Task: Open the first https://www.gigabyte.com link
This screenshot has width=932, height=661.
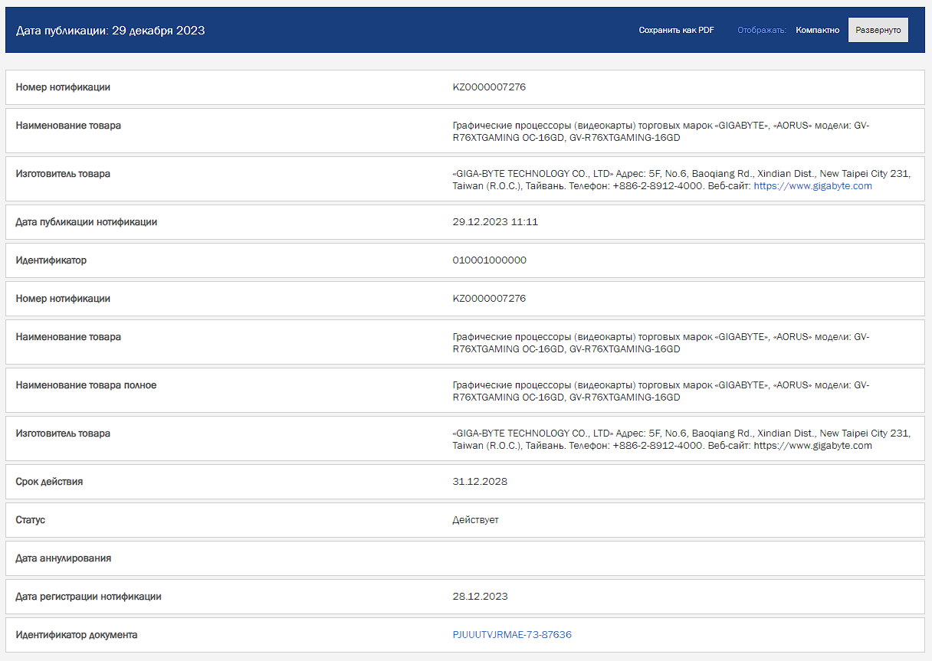Action: pos(812,186)
